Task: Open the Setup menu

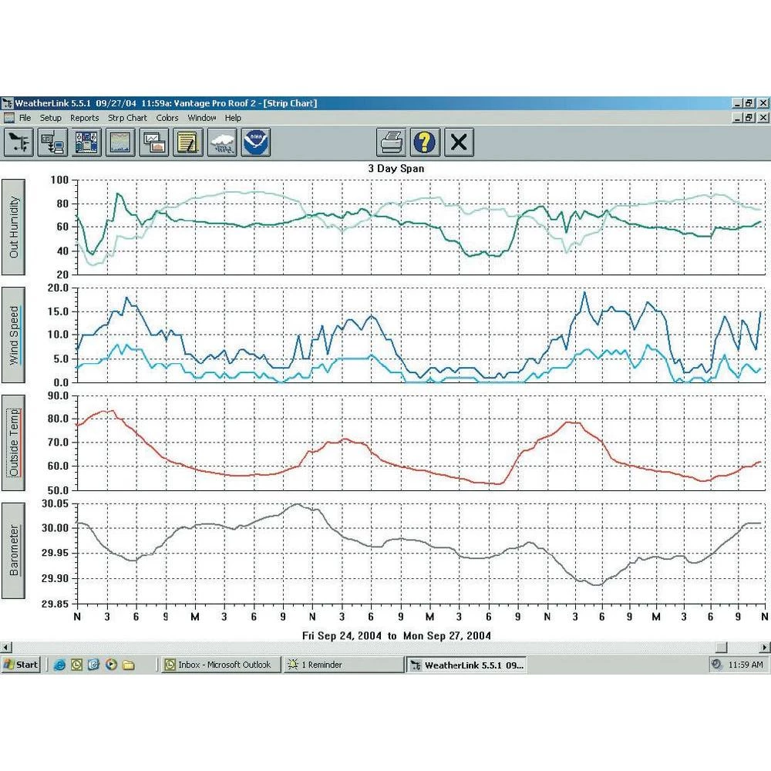Action: pos(51,118)
